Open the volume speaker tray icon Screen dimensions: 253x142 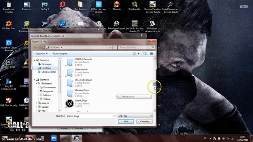(223, 138)
